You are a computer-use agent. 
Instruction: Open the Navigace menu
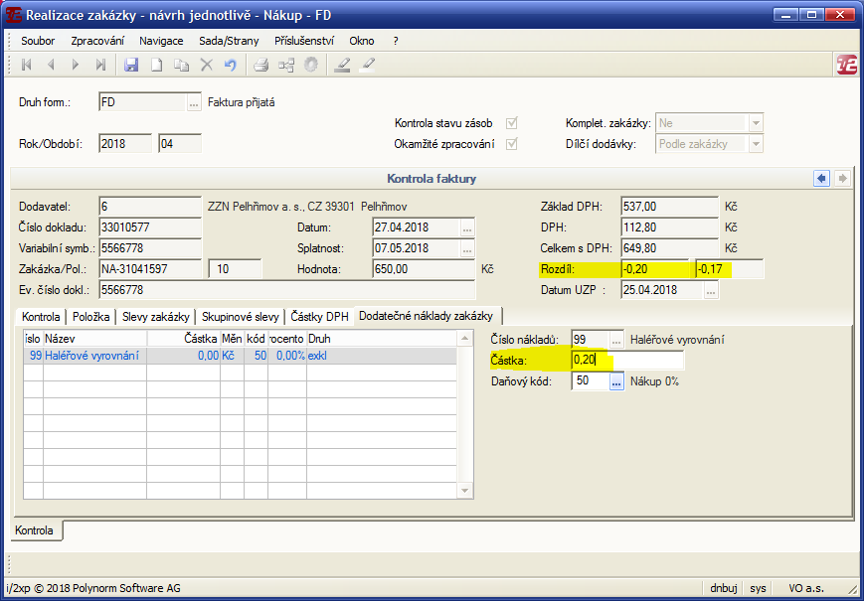(161, 41)
